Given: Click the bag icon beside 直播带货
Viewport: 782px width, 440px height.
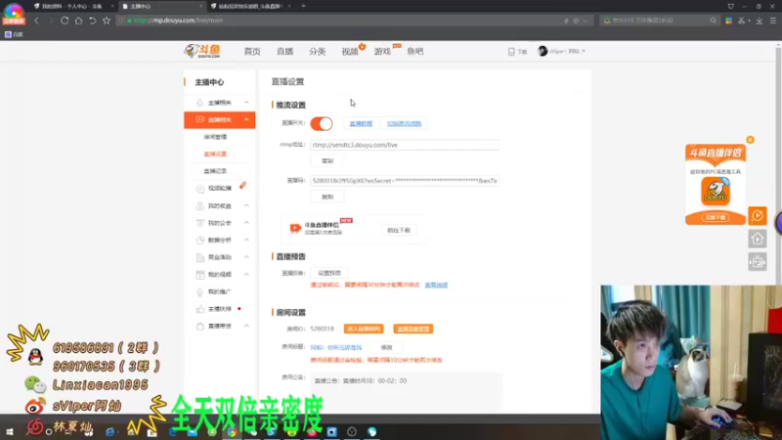Looking at the screenshot, I should coord(200,326).
